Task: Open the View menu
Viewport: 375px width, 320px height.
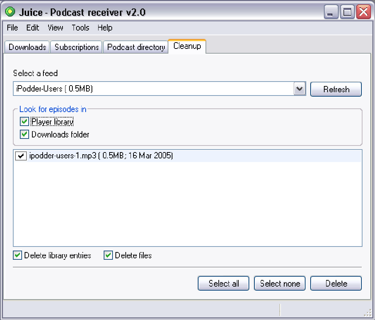Action: click(x=56, y=28)
